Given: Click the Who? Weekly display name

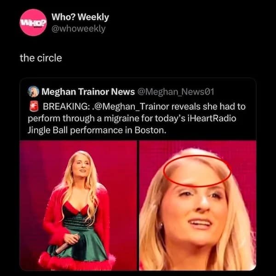Looking at the screenshot, I should pos(80,17).
